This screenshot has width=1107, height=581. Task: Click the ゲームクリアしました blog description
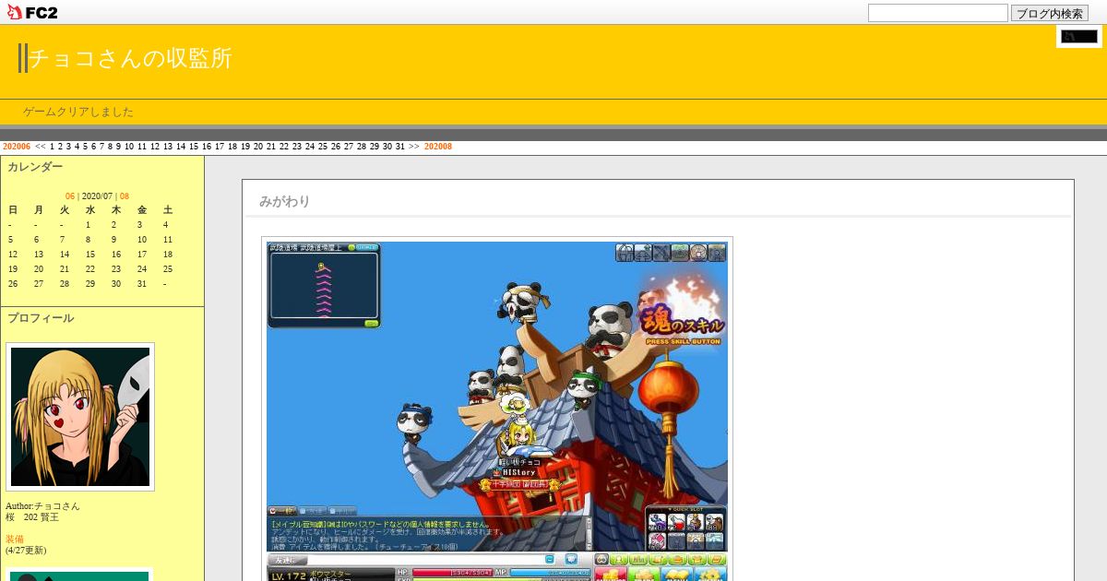click(78, 112)
